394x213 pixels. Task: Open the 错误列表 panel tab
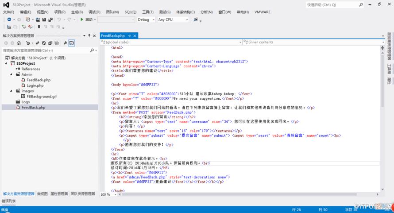tap(9, 201)
